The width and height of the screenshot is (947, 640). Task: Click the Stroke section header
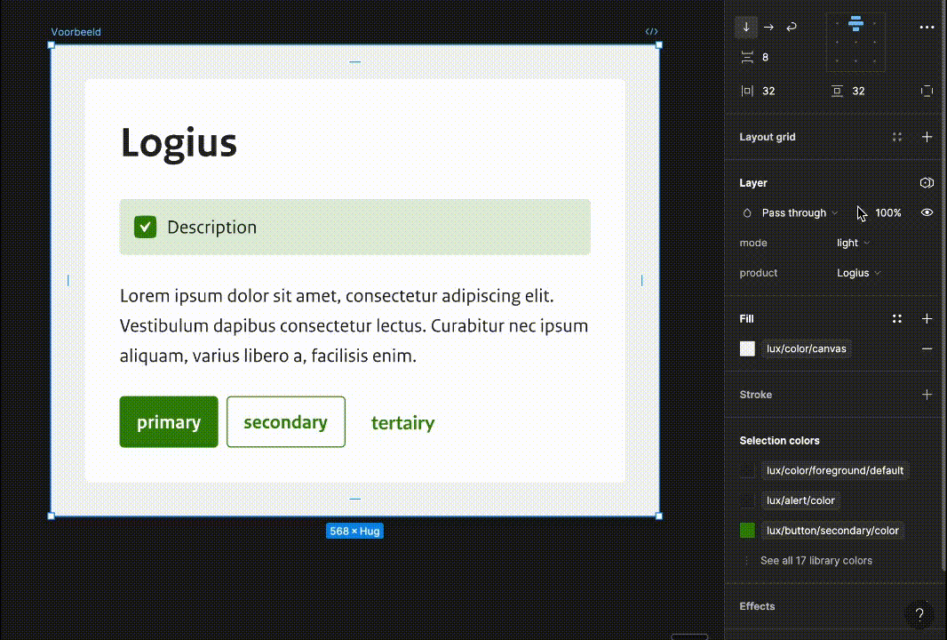click(x=755, y=395)
